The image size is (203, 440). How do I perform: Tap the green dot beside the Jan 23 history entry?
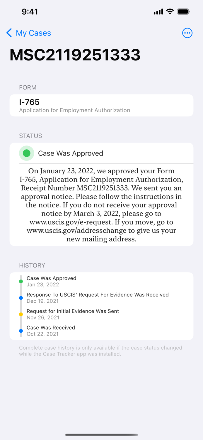[21, 281]
